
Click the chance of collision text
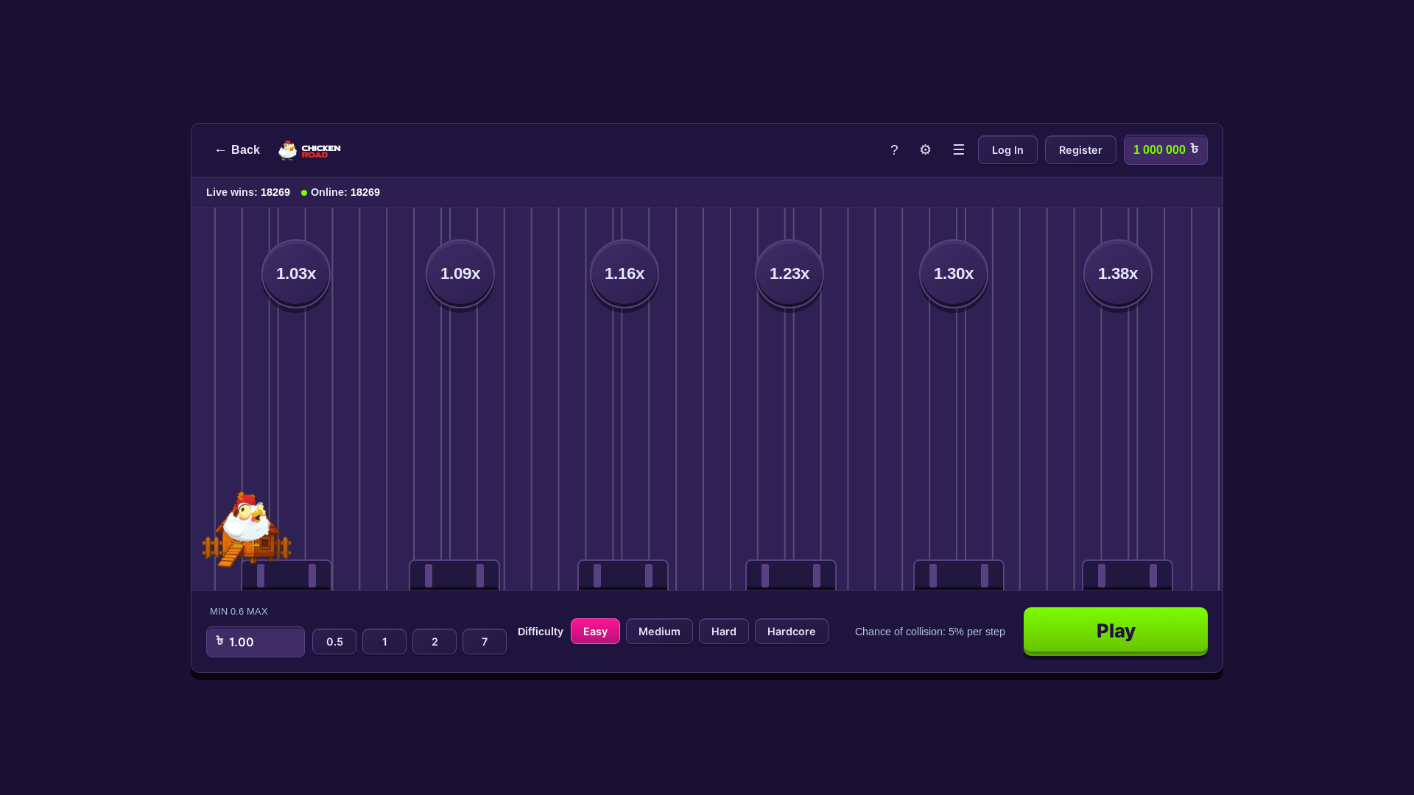[930, 632]
